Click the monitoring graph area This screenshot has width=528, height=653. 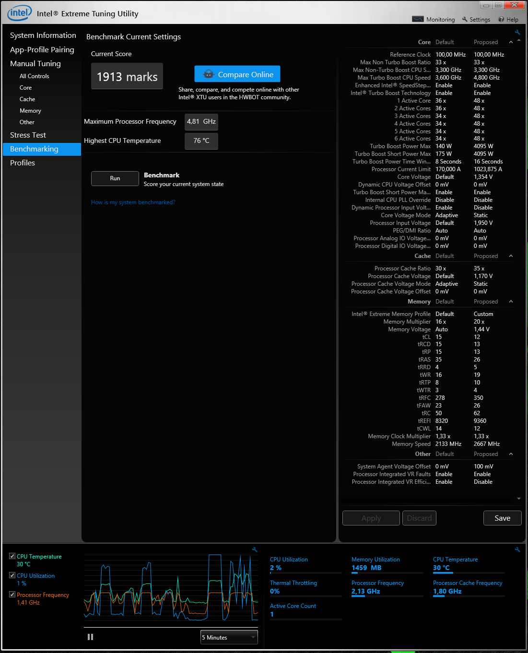[171, 587]
